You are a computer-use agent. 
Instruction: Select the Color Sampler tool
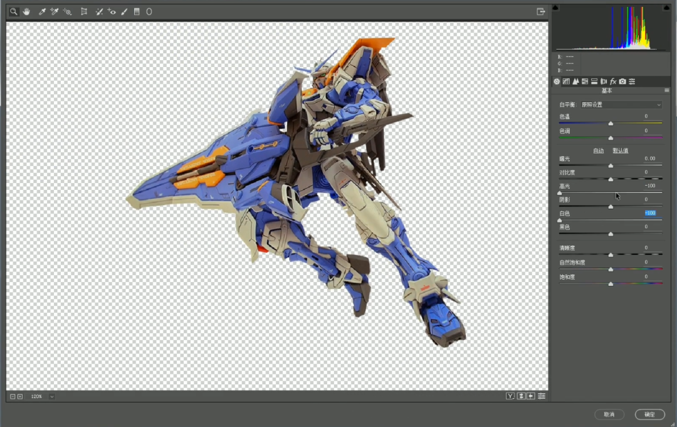tap(55, 12)
